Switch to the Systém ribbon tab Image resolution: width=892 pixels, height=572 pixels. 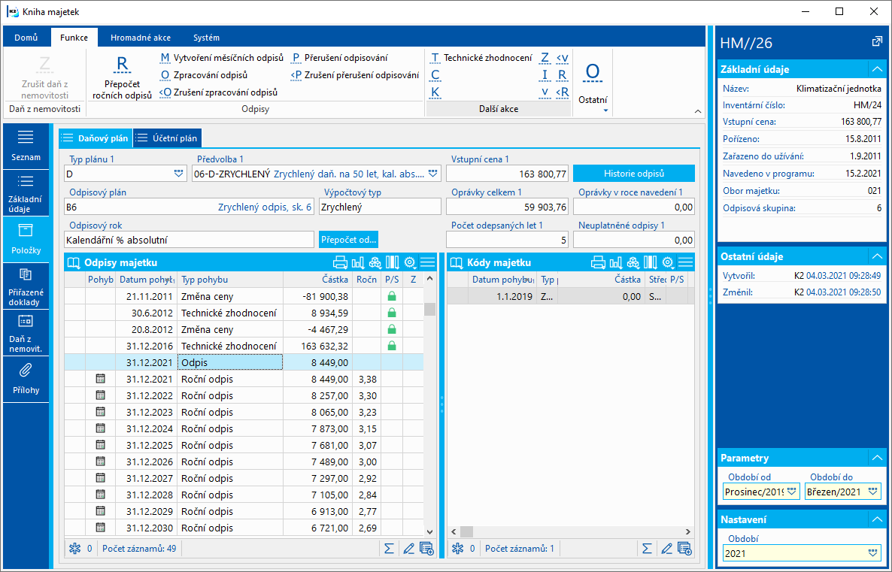click(x=206, y=38)
